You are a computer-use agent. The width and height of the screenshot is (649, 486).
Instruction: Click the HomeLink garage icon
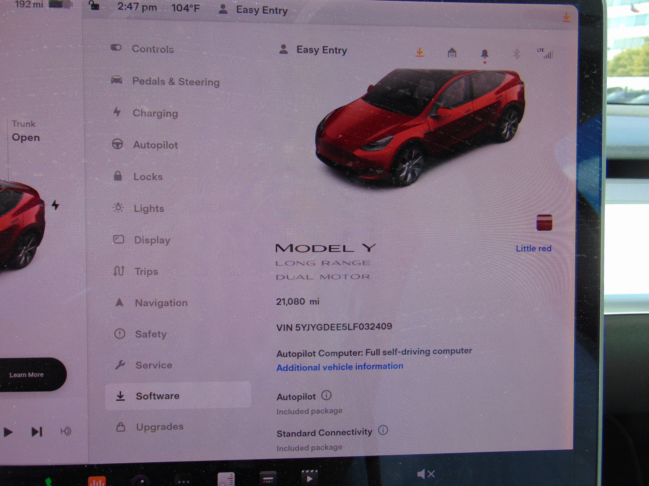(452, 53)
